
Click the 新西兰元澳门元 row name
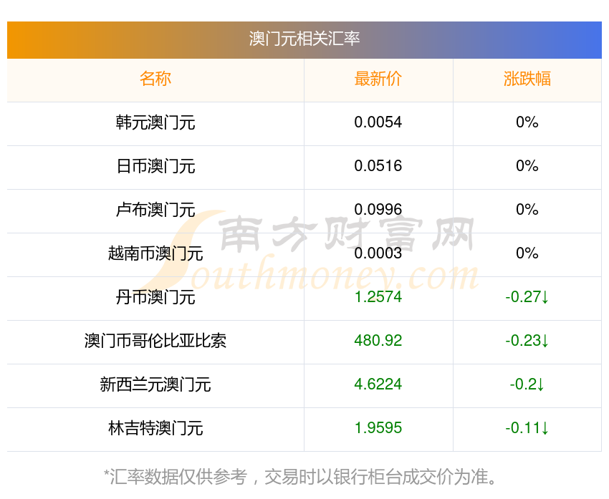tap(155, 384)
